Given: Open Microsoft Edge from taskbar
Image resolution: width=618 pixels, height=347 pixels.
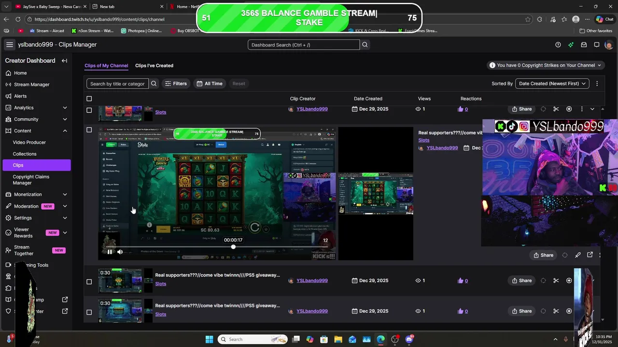Looking at the screenshot, I should point(380,339).
